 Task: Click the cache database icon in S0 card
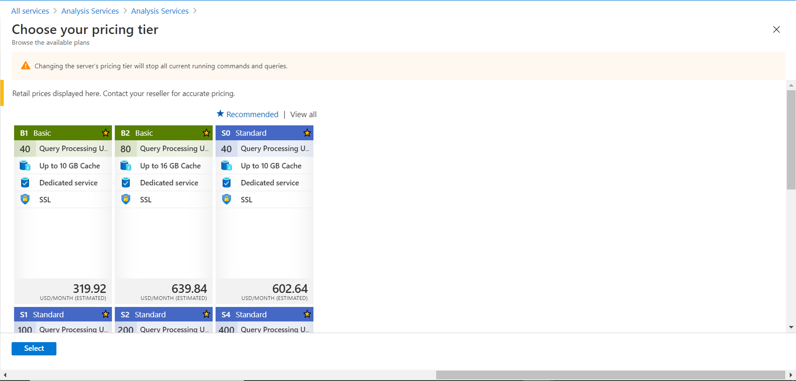click(226, 165)
